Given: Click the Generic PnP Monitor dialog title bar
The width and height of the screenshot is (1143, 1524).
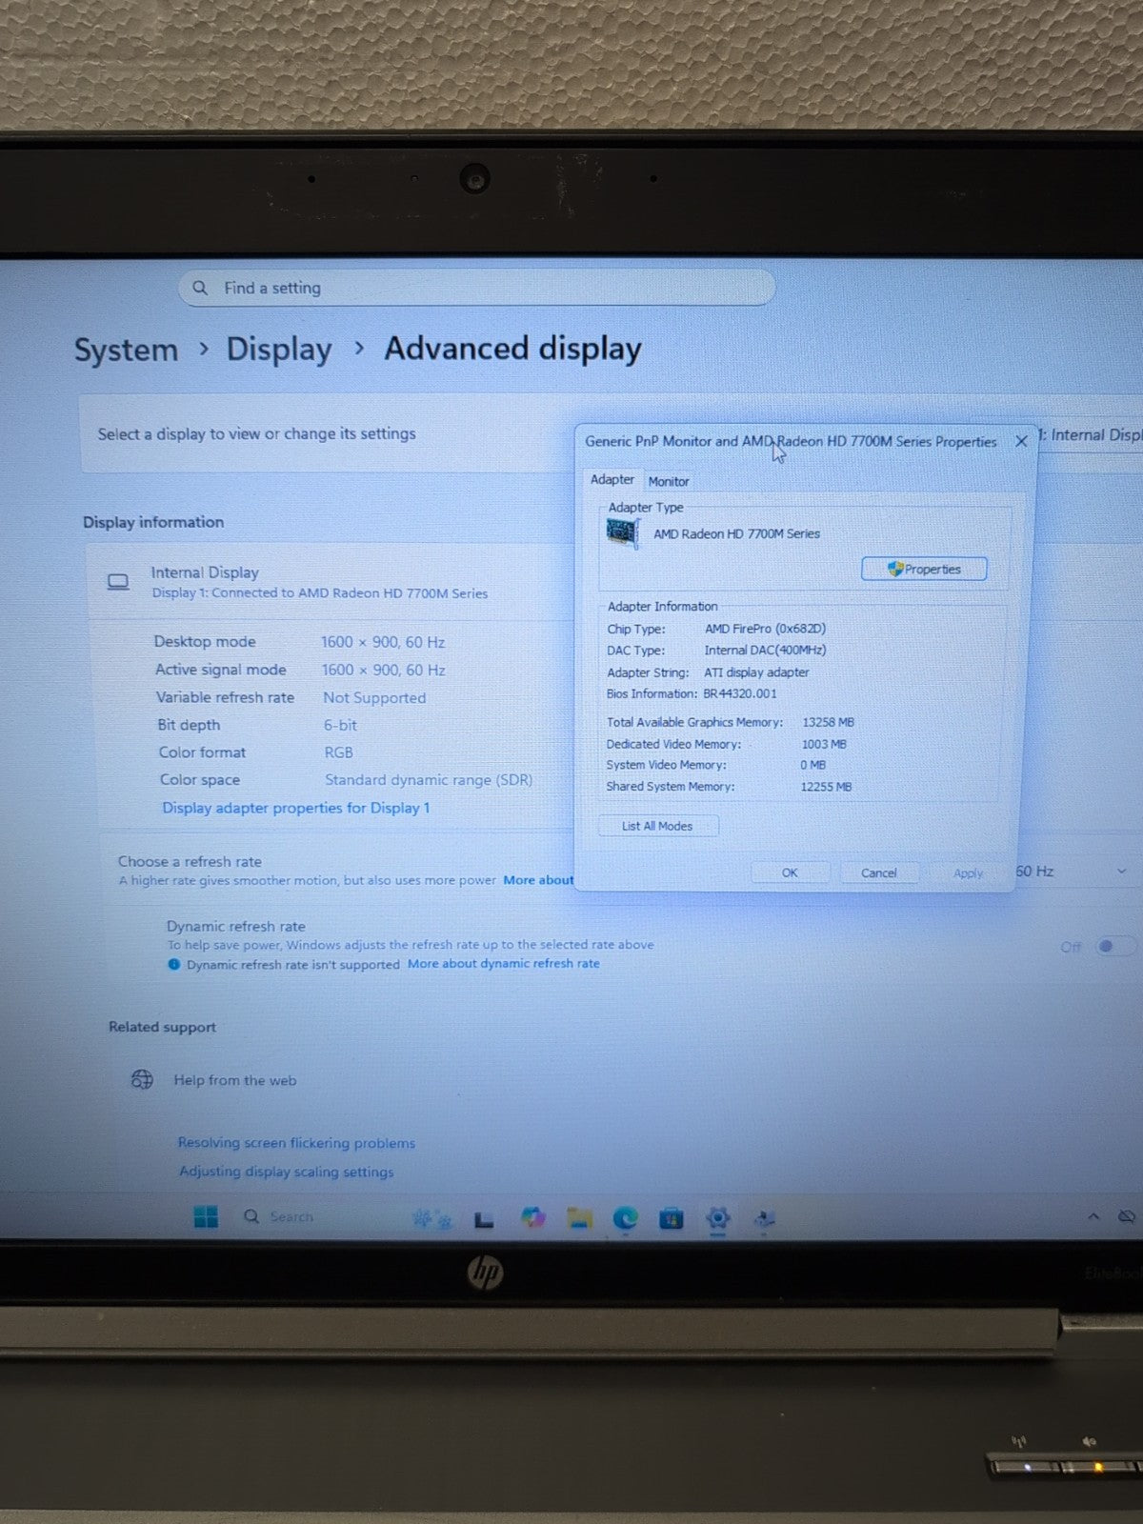Looking at the screenshot, I should pyautogui.click(x=791, y=441).
